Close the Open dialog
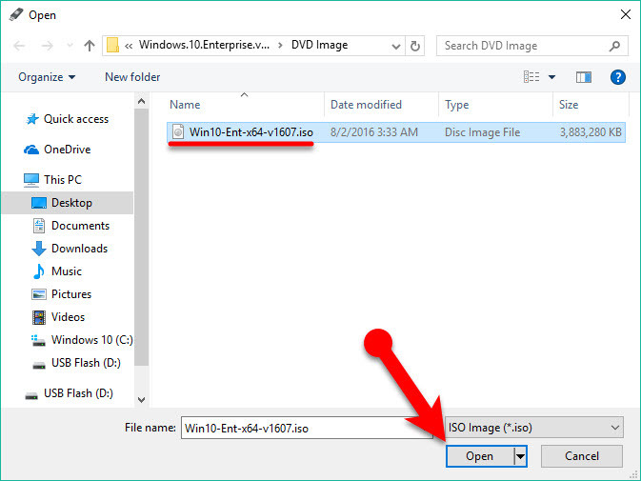The image size is (641, 481). click(626, 15)
